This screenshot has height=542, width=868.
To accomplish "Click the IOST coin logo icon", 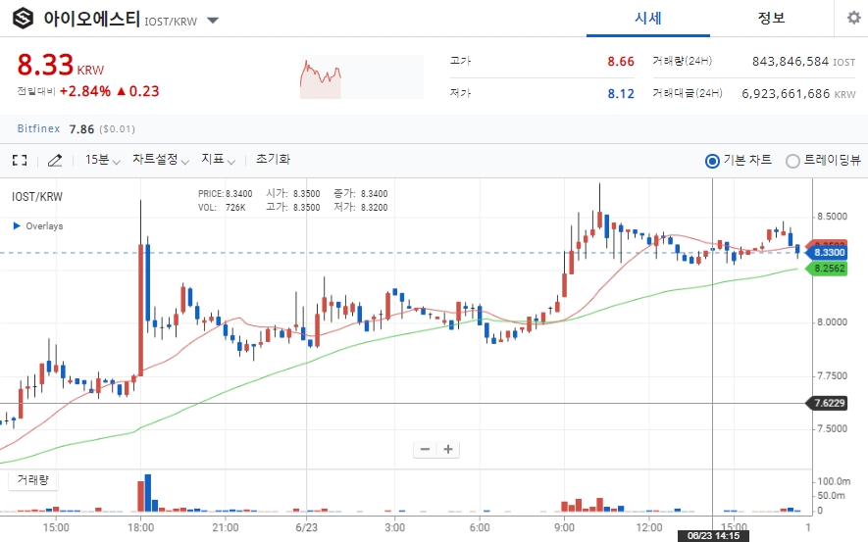I will pos(23,19).
